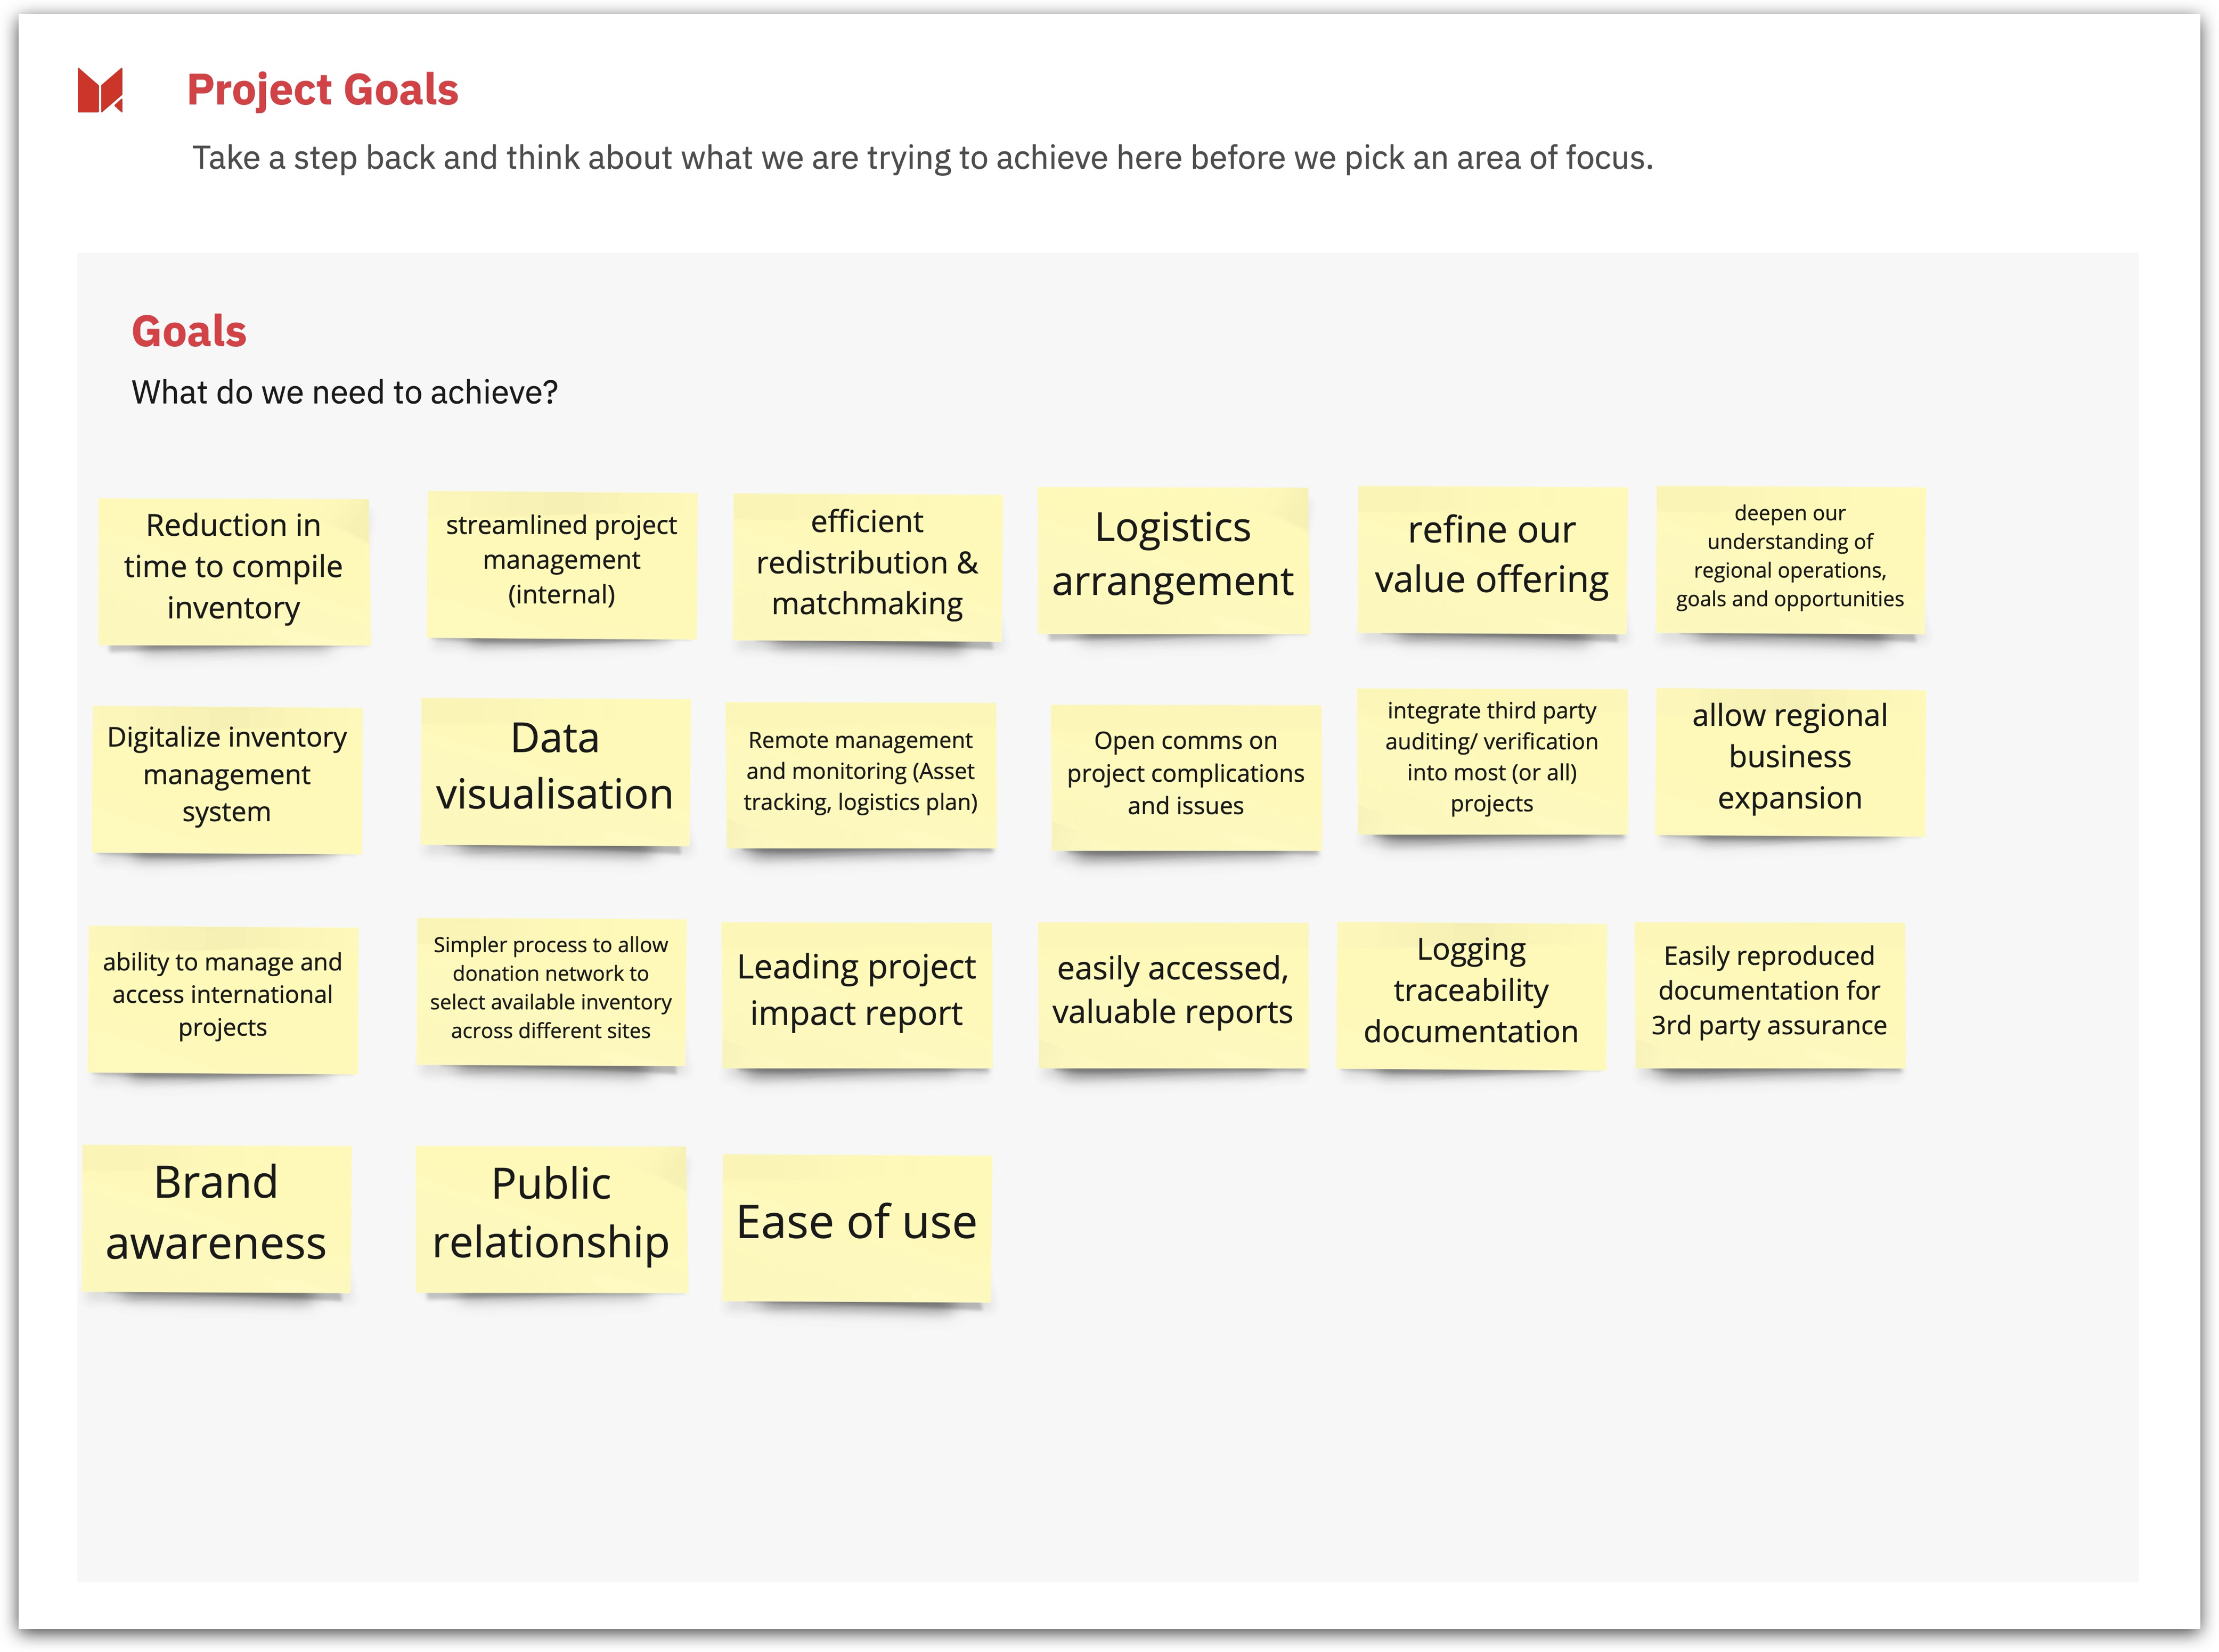The height and width of the screenshot is (1652, 2219).
Task: Click the "Logistics arrangement" sticky note
Action: click(x=1172, y=560)
